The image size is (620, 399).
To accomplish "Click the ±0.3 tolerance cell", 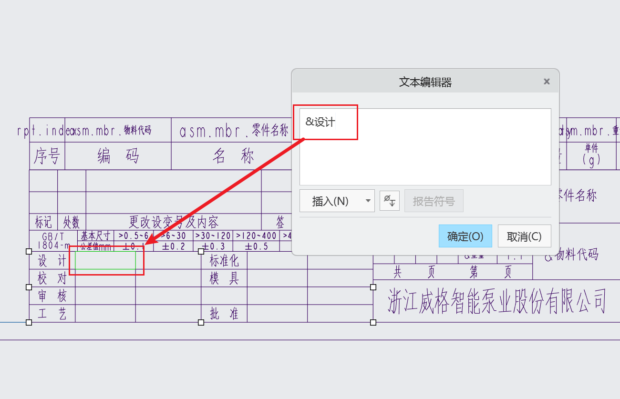I will pyautogui.click(x=213, y=246).
